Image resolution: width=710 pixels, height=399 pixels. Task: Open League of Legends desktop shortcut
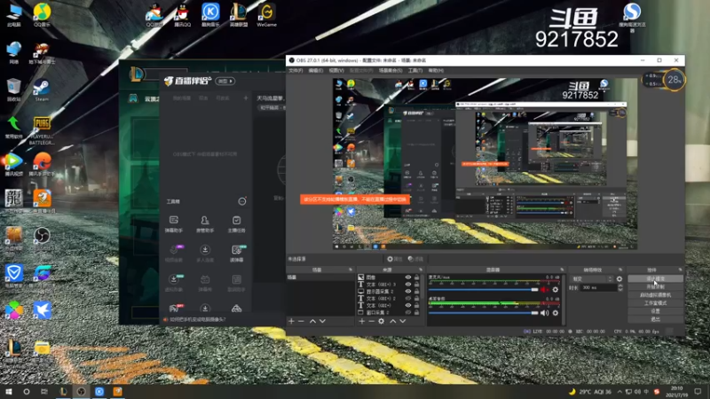(x=239, y=15)
